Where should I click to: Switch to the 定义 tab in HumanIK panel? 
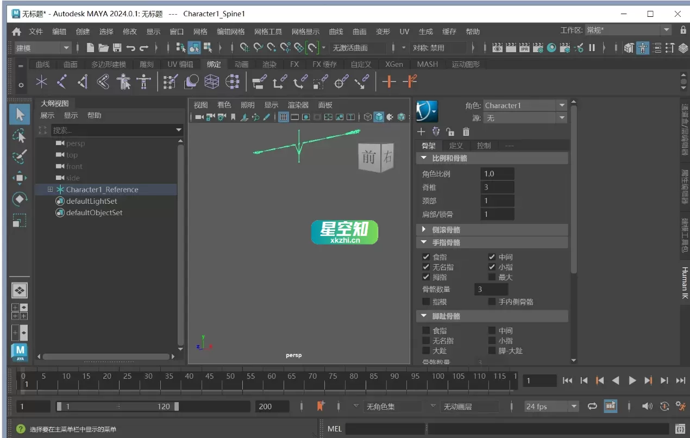click(x=456, y=145)
